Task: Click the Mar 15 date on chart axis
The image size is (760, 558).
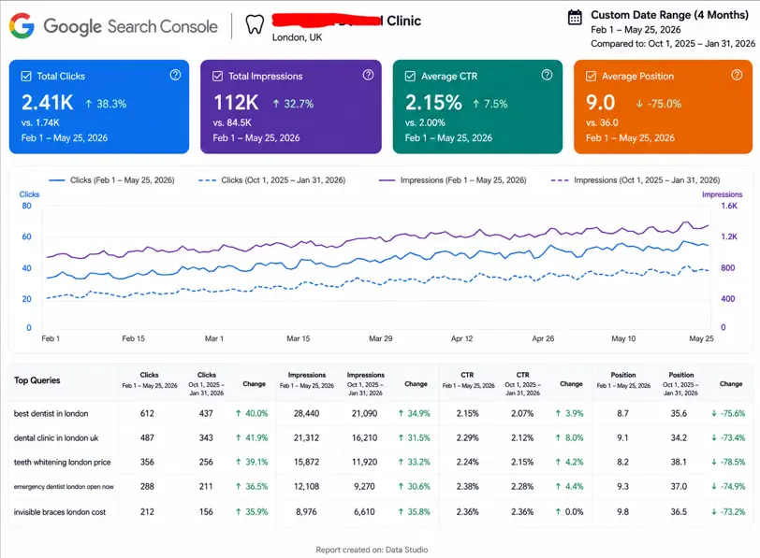Action: [x=298, y=338]
